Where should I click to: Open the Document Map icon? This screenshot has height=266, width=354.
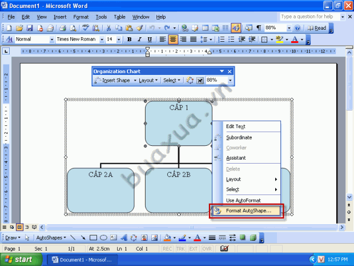click(x=248, y=28)
